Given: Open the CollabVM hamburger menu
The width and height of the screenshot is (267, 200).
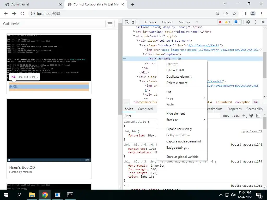Looking at the screenshot, I should 110,24.
